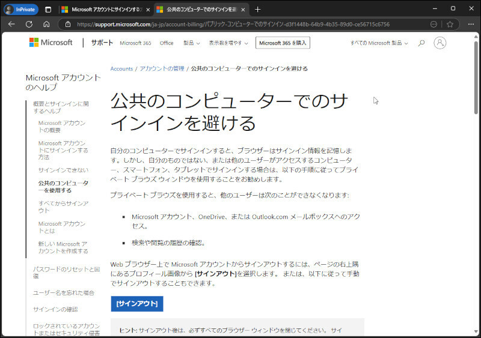Image resolution: width=481 pixels, height=338 pixels.
Task: Switch to the Microsoft アカウントにサインインする tab
Action: click(x=106, y=10)
